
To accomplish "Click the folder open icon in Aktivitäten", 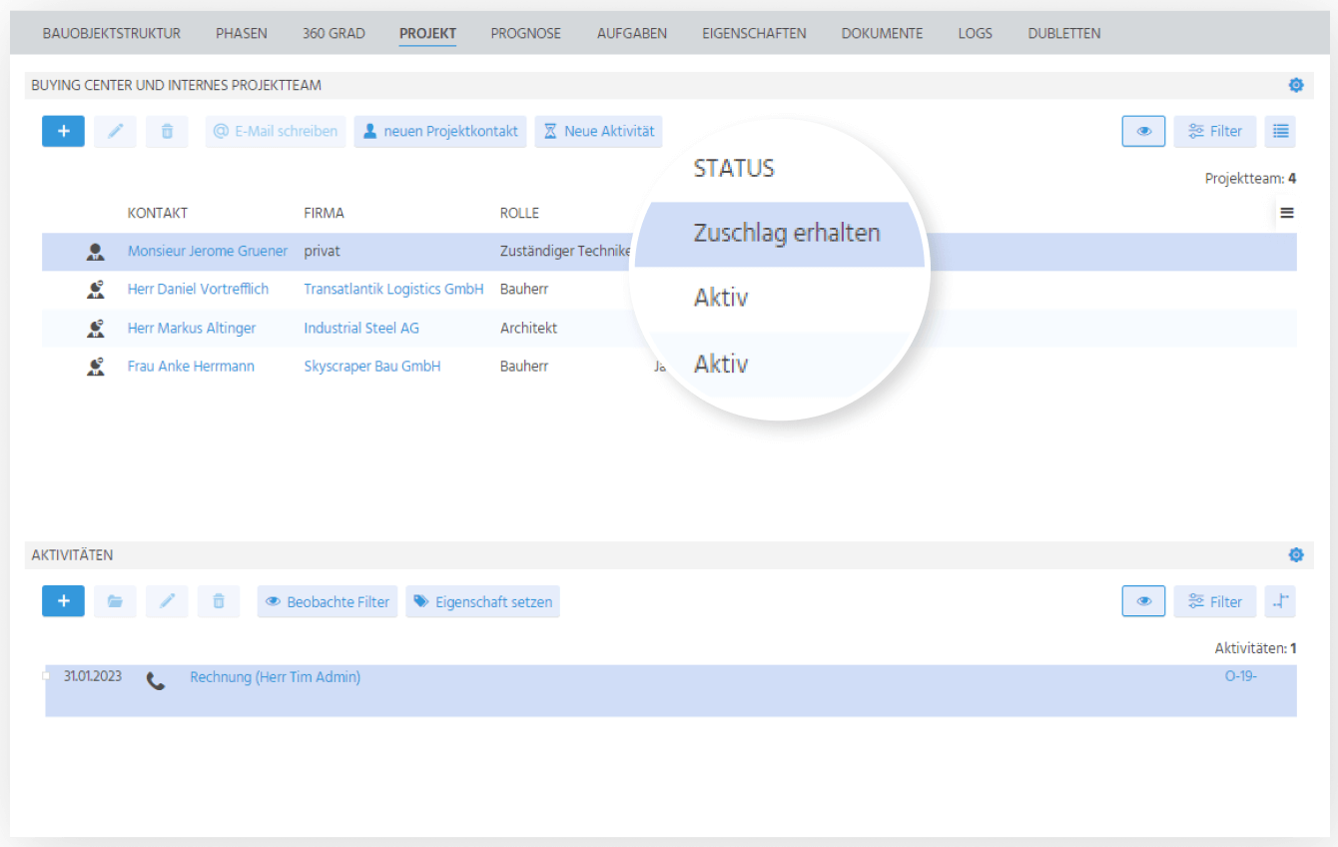I will click(115, 601).
